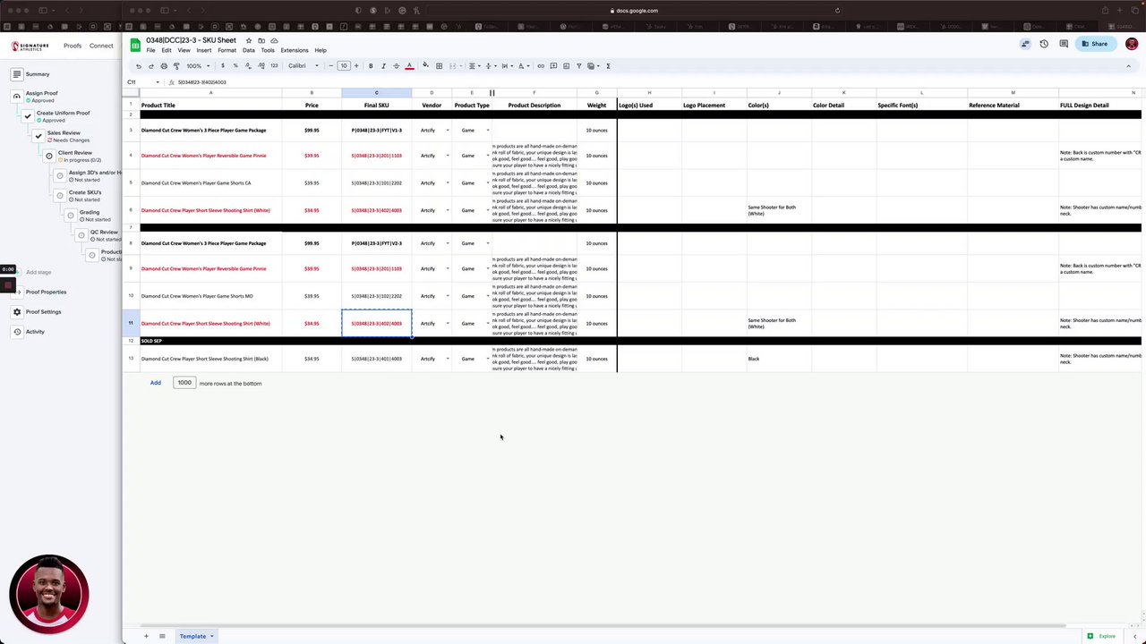This screenshot has width=1146, height=644.
Task: Undo the last action in Sheets toolbar
Action: pyautogui.click(x=138, y=65)
